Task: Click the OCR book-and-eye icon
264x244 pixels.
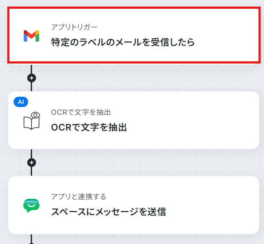Action: 32,120
